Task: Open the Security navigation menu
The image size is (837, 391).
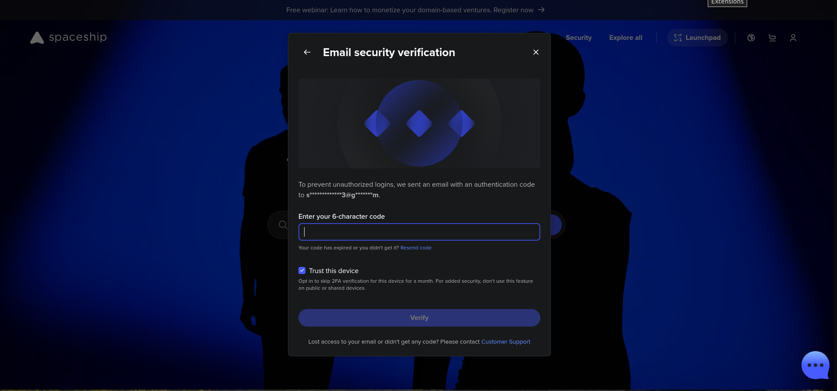Action: click(x=578, y=38)
